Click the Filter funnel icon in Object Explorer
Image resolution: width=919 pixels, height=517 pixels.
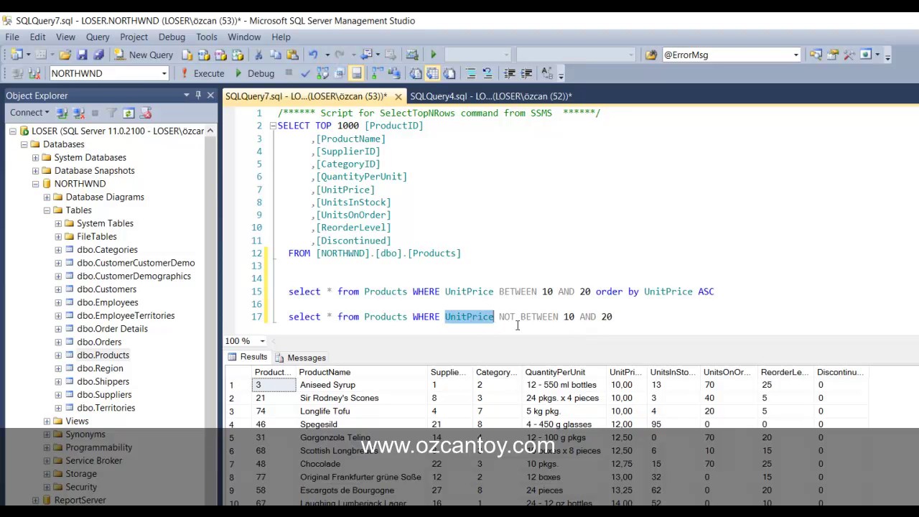(112, 113)
